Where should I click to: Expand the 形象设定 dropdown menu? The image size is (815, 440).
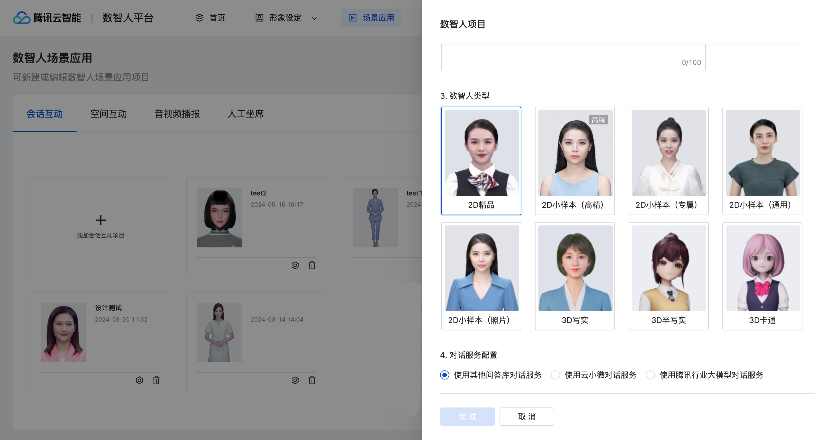pos(286,18)
